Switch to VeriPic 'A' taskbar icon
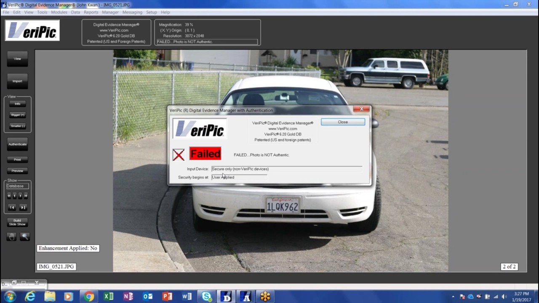This screenshot has width=539, height=303. pos(245,297)
